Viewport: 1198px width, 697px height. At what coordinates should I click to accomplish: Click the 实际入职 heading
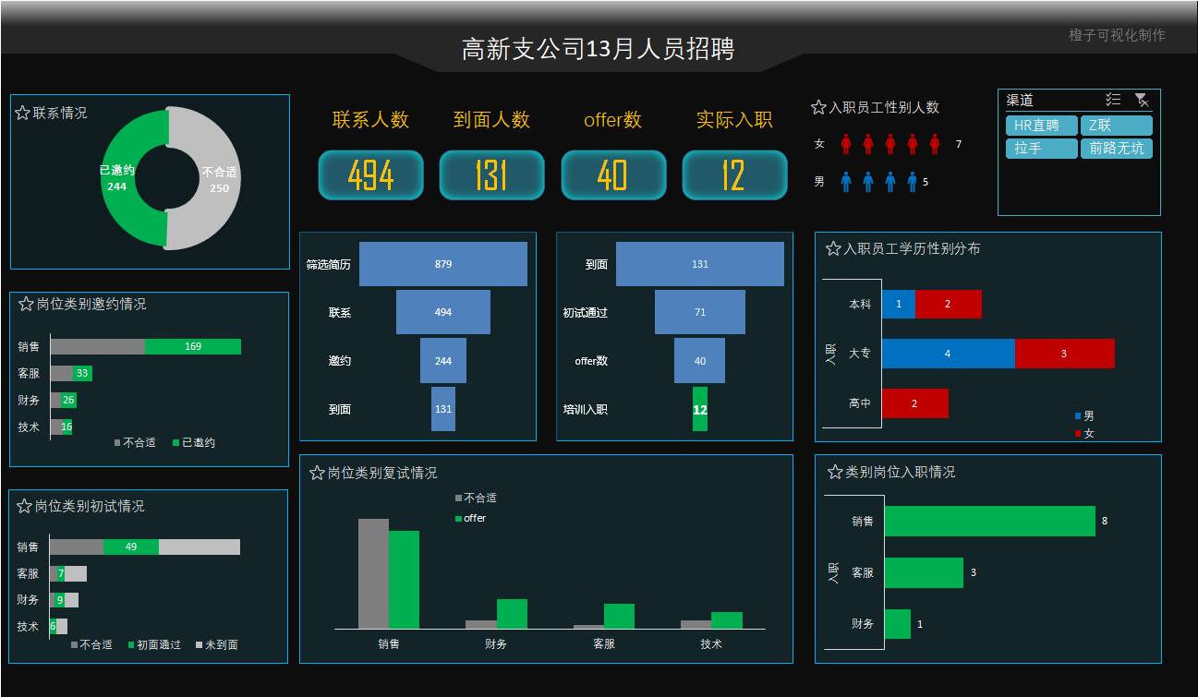(734, 120)
